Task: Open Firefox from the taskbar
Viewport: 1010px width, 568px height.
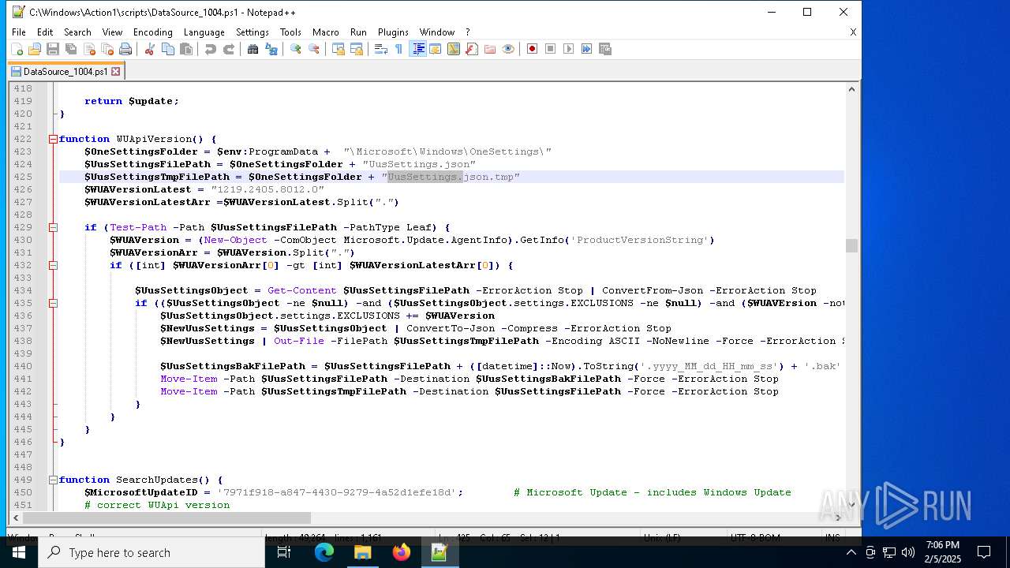Action: point(402,552)
